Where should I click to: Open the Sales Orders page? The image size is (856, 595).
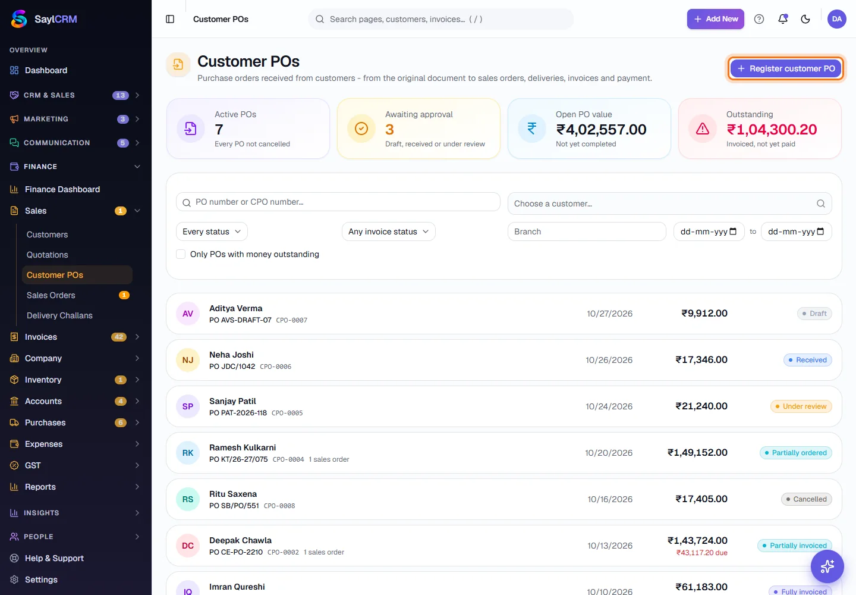click(x=77, y=295)
